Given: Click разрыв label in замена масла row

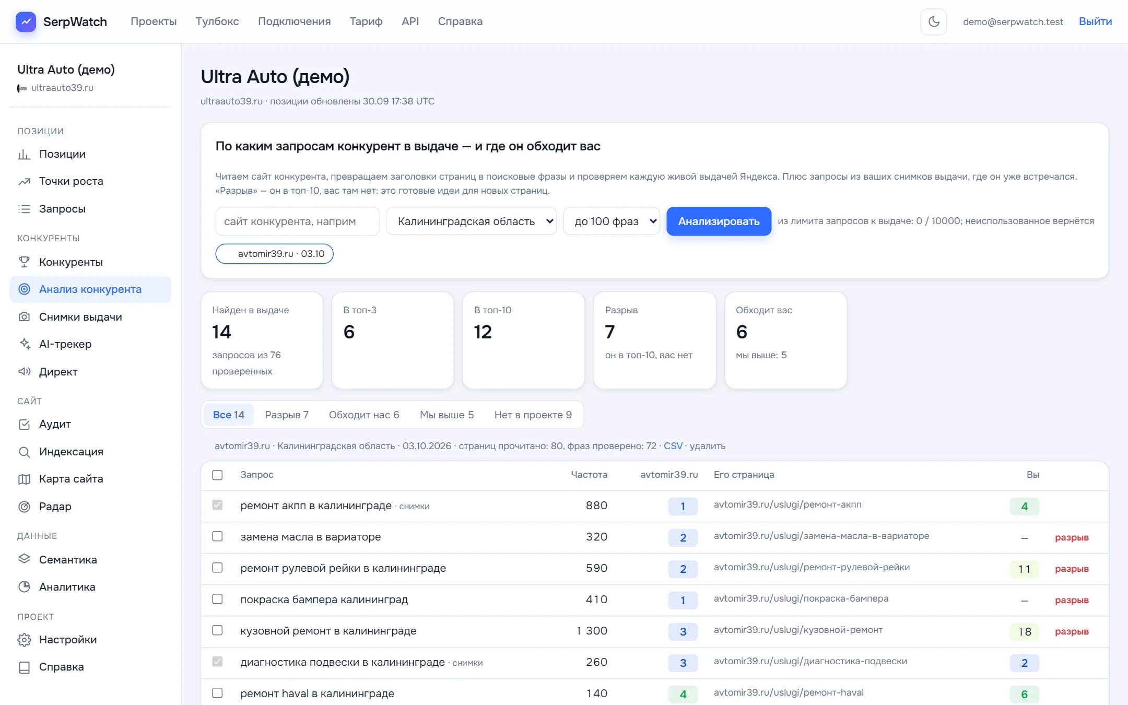Looking at the screenshot, I should (x=1072, y=537).
